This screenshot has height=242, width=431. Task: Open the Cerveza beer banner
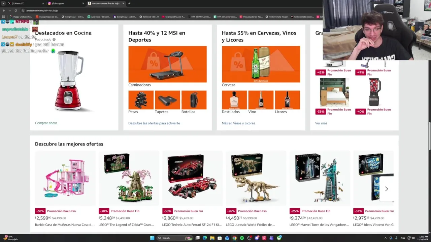[261, 64]
